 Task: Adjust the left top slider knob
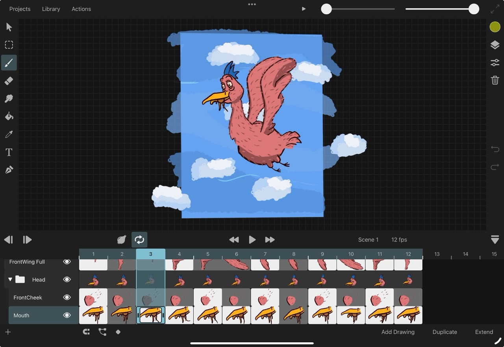[x=326, y=9]
